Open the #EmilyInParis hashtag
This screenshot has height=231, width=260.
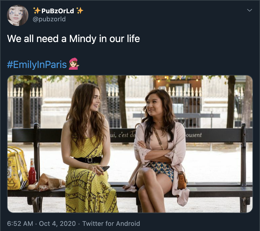click(37, 64)
